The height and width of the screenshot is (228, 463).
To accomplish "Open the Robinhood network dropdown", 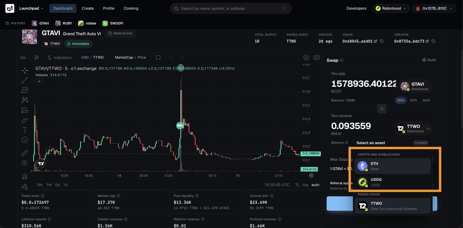I will (x=391, y=8).
